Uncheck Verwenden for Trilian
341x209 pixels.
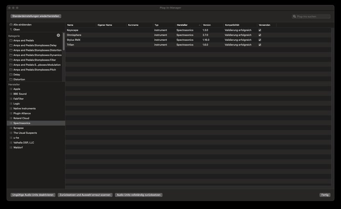(260, 45)
